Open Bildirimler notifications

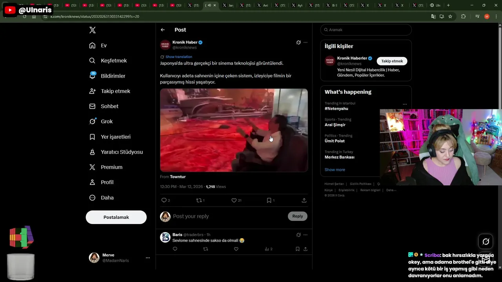pyautogui.click(x=107, y=76)
